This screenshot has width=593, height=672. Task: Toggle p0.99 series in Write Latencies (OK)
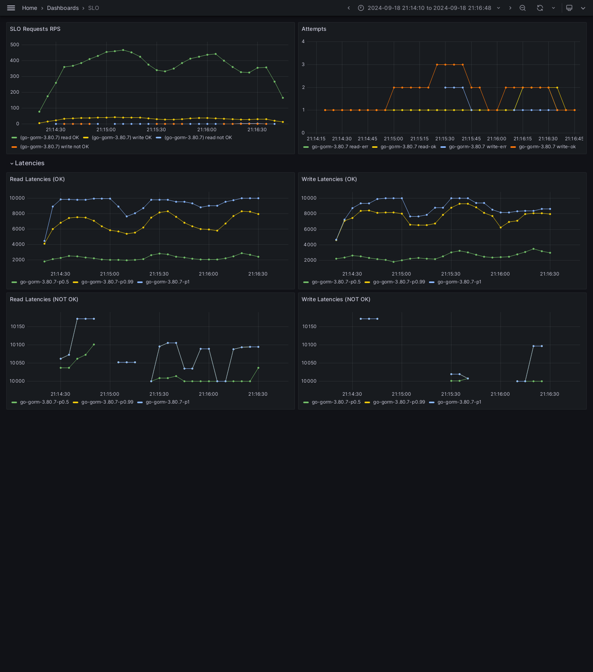(399, 282)
